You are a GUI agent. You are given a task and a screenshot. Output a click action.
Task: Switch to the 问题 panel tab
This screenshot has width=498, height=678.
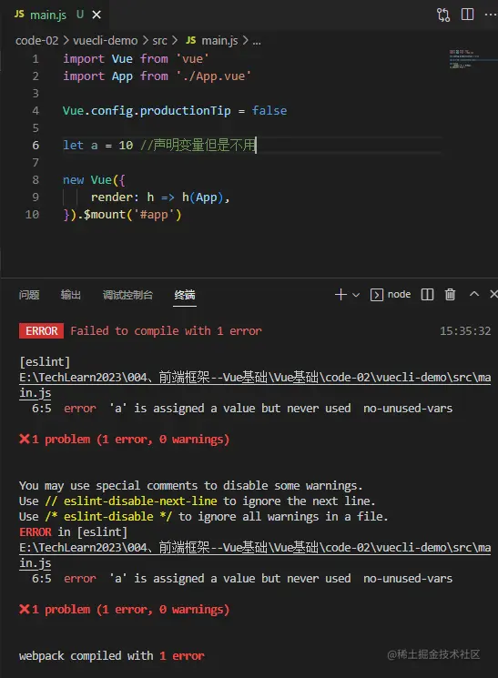pos(29,295)
